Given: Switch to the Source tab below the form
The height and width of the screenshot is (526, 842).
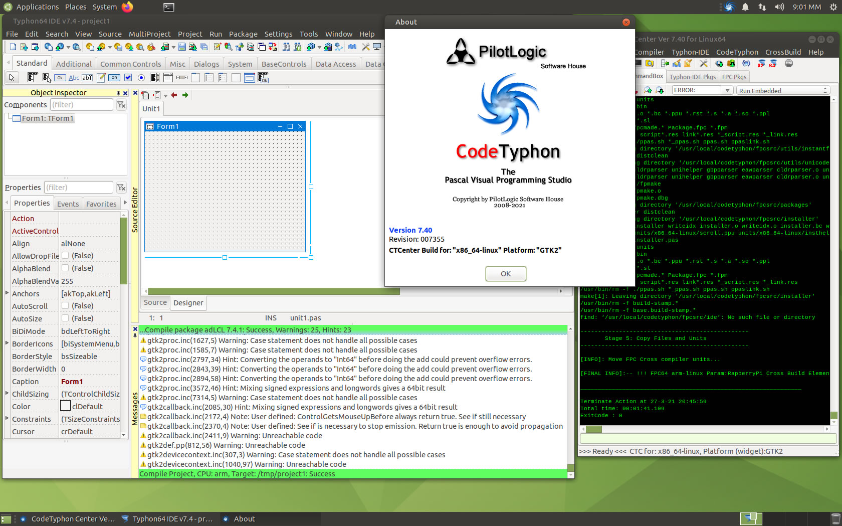Looking at the screenshot, I should click(155, 302).
